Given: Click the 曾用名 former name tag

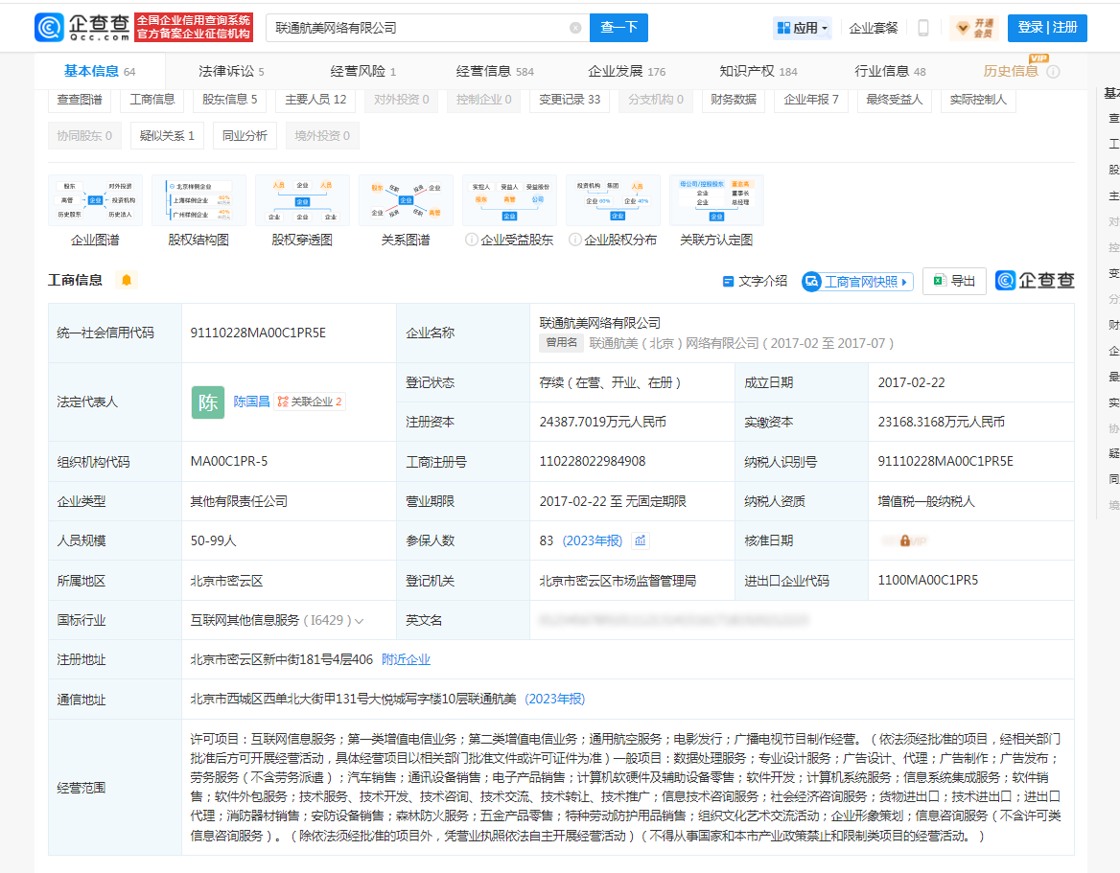Looking at the screenshot, I should [561, 343].
